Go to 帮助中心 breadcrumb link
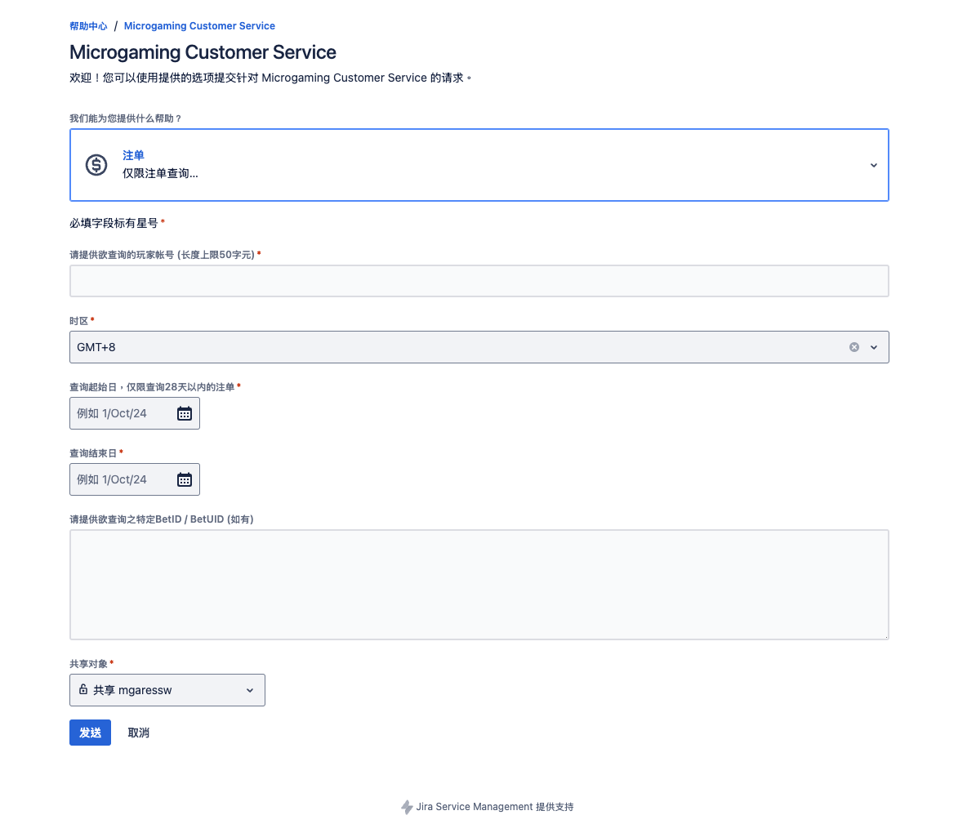The image size is (976, 833). (x=88, y=26)
